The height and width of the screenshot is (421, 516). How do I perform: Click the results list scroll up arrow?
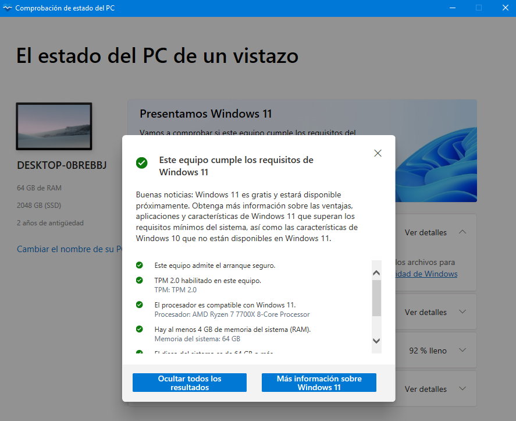pos(376,273)
